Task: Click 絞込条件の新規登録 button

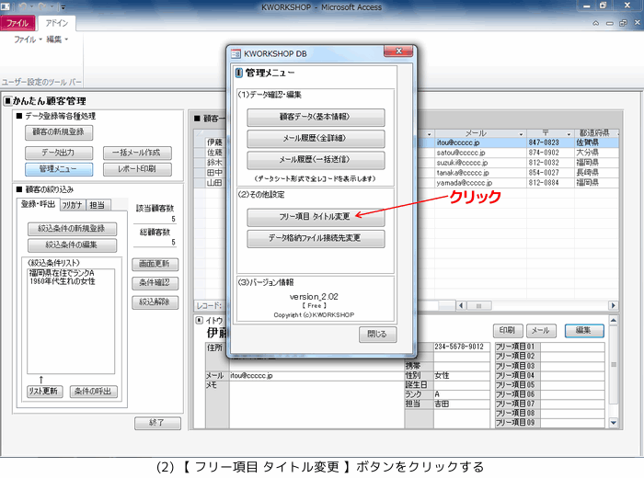Action: coord(72,229)
